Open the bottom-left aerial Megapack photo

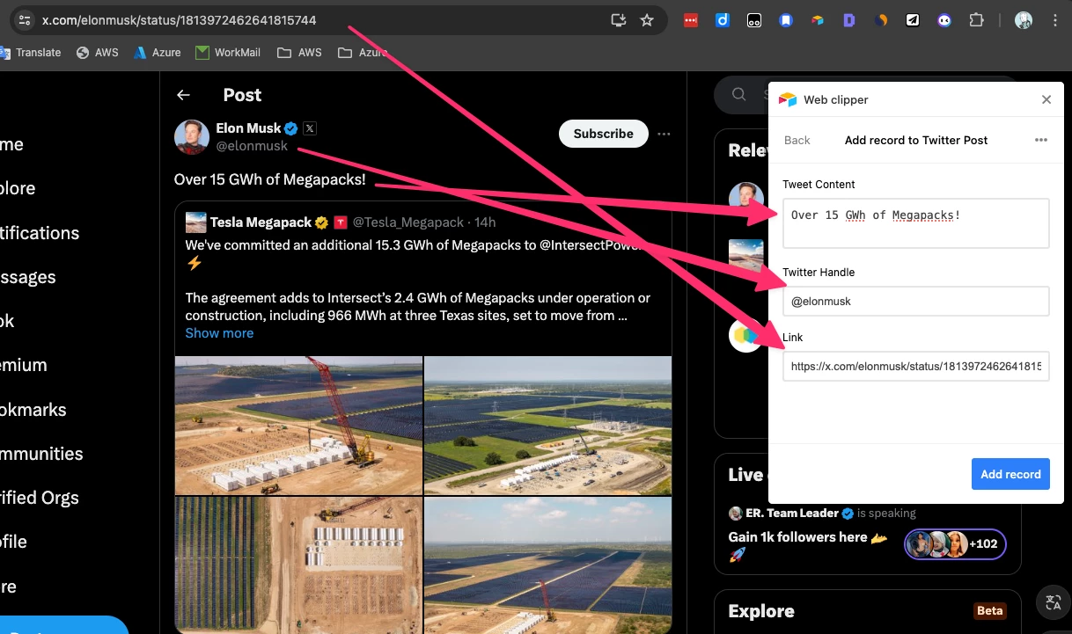pos(298,565)
